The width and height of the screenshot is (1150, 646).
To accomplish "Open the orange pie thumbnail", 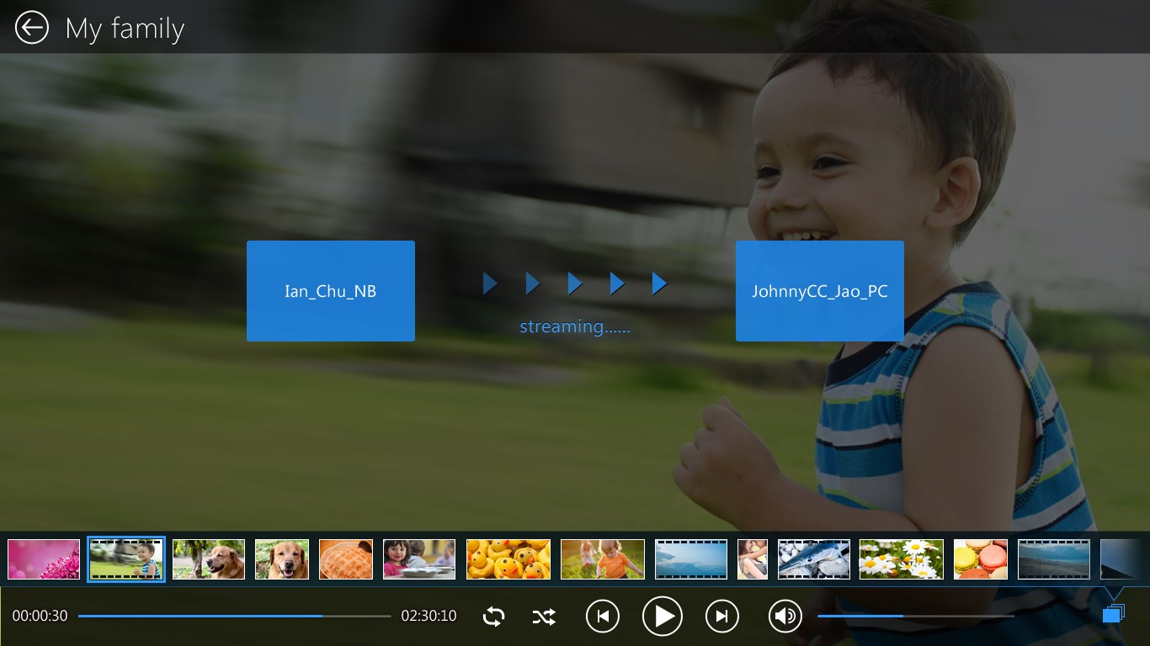I will click(x=346, y=559).
